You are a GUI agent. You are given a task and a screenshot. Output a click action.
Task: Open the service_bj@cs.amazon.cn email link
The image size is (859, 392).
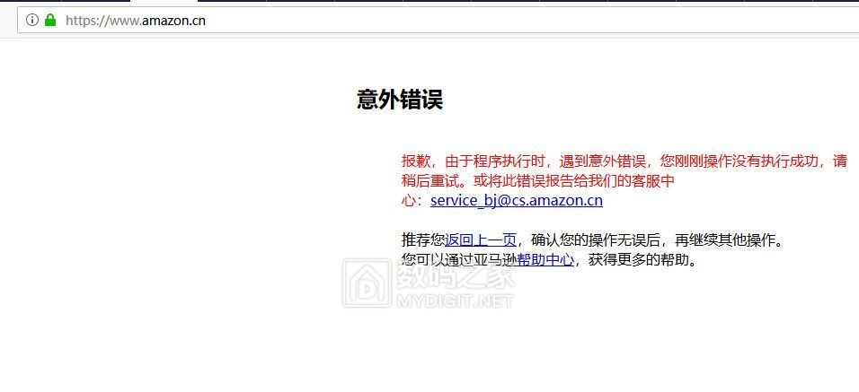[x=517, y=200]
